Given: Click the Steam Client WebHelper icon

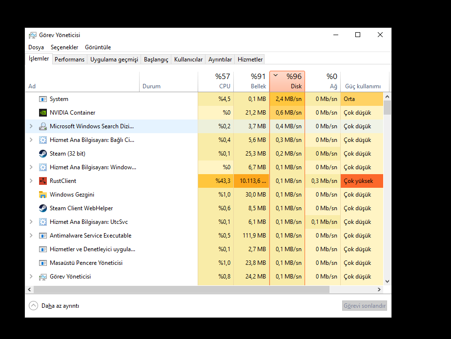Looking at the screenshot, I should 43,208.
